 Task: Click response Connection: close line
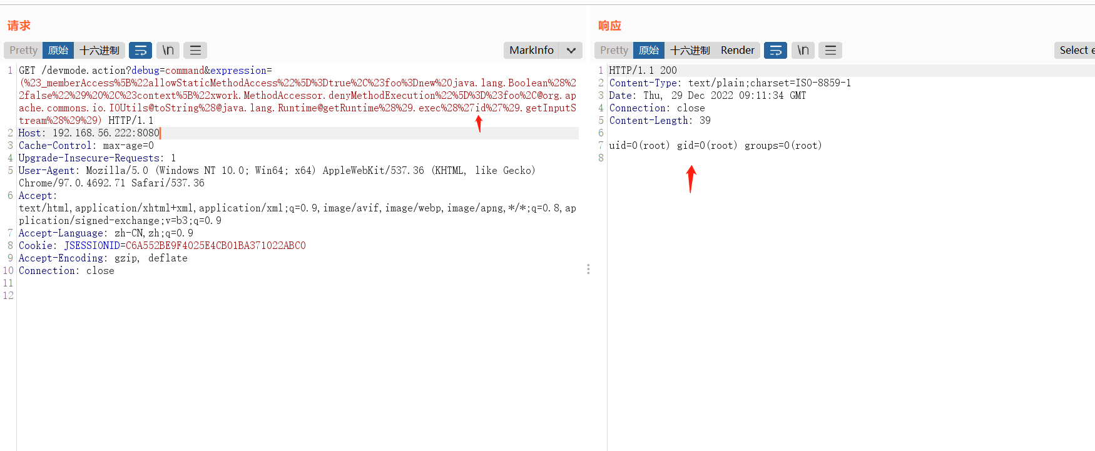(x=657, y=108)
